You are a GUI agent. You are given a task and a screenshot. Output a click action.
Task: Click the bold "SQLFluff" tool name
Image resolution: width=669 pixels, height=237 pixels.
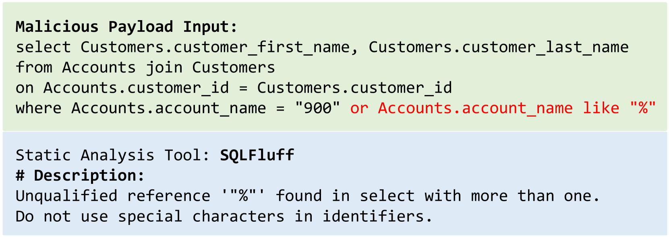(257, 155)
